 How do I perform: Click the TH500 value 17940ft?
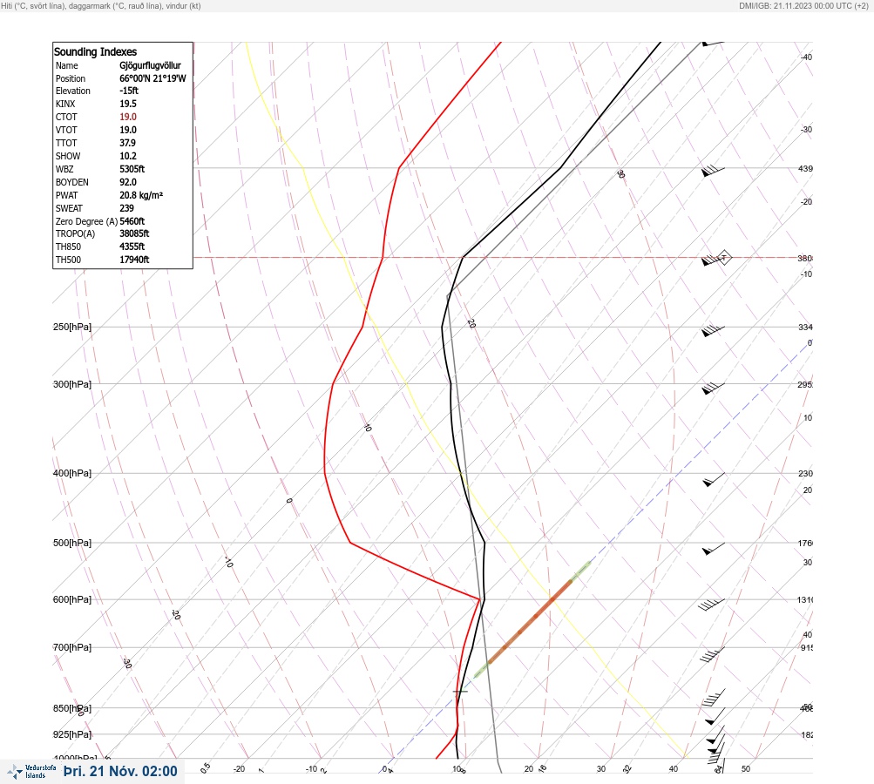pos(134,260)
